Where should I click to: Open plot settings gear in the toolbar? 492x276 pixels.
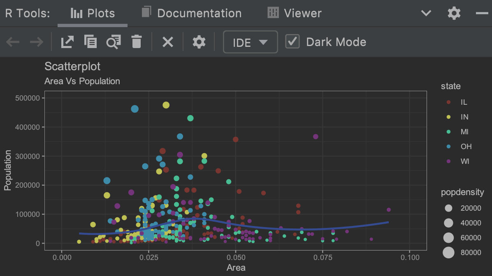(199, 42)
